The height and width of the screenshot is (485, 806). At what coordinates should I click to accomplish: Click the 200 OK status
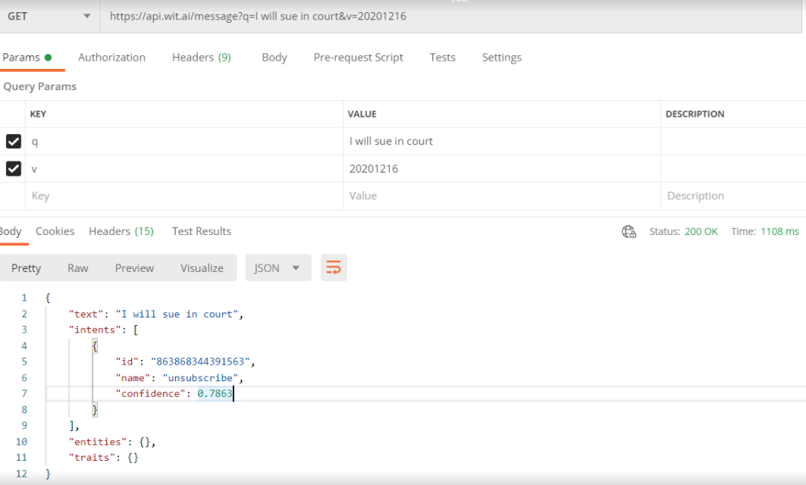[x=701, y=232]
